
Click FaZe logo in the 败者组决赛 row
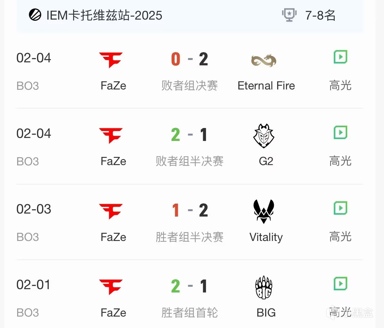(x=111, y=60)
